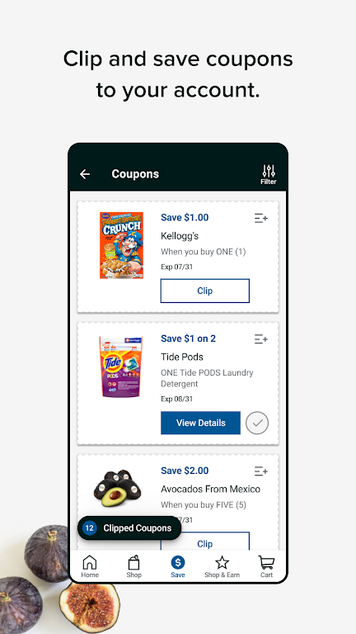Open the Shop & Earn star tab
356x634 pixels.
click(222, 566)
